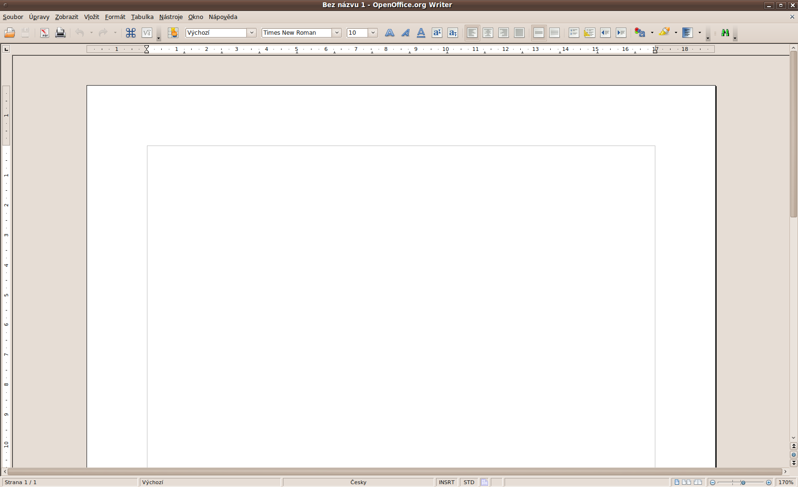798x487 pixels.
Task: Open the Okno menu
Action: 195,17
